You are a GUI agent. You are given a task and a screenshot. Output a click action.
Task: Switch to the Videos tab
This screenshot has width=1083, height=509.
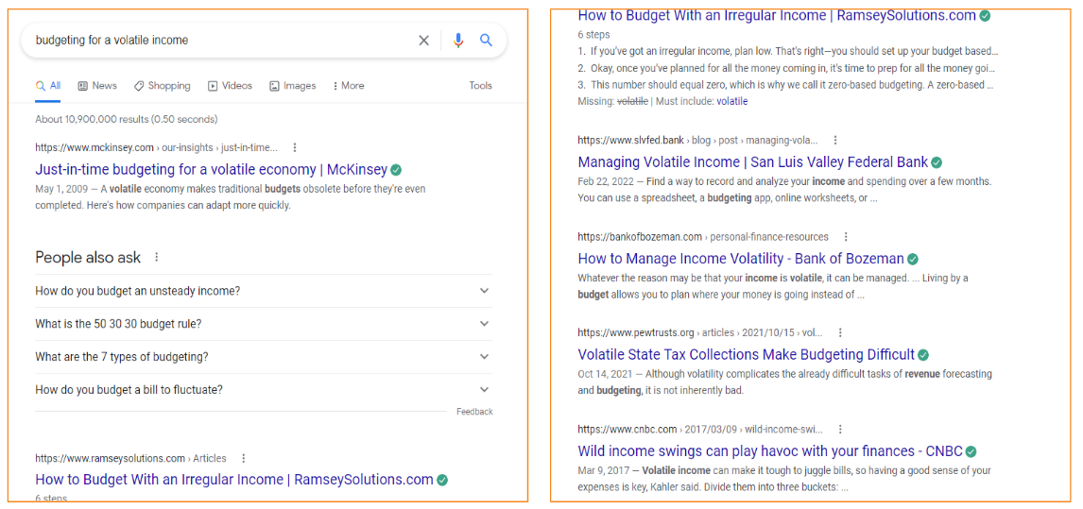click(x=230, y=86)
